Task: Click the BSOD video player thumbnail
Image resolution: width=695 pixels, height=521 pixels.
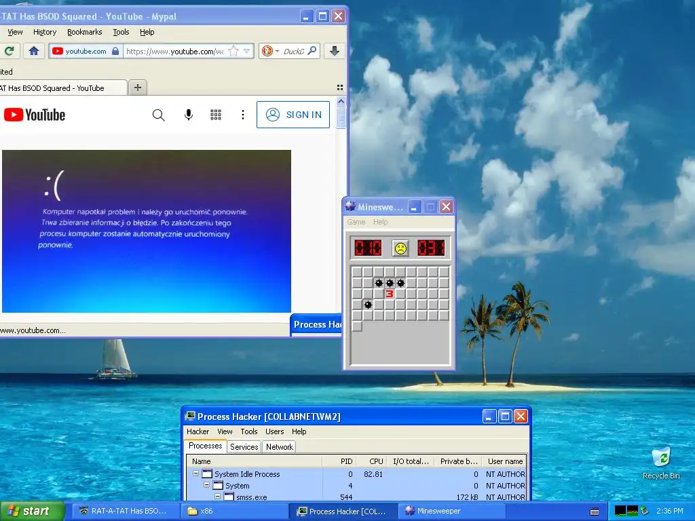Action: coord(147,231)
